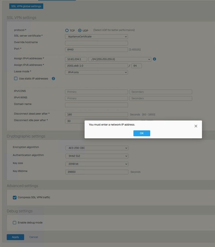This screenshot has width=215, height=247.
Task: Click OK in the alert dialog
Action: click(142, 133)
